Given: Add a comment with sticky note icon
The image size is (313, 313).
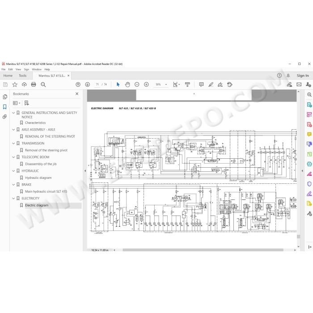Looking at the screenshot, I should [201, 85].
